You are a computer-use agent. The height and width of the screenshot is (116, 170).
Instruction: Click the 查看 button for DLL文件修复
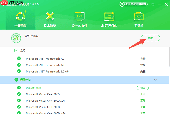143,88
